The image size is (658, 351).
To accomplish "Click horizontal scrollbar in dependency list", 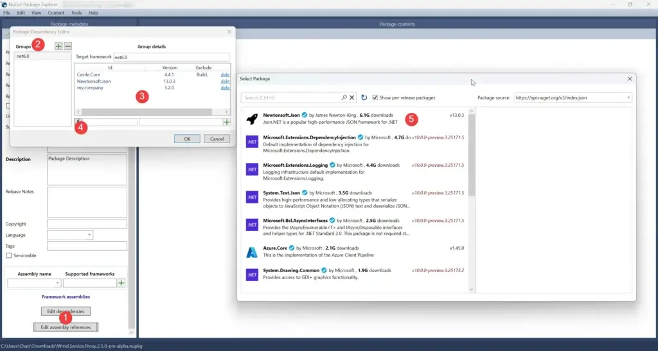I will click(147, 112).
